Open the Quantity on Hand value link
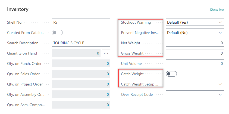 point(98,53)
